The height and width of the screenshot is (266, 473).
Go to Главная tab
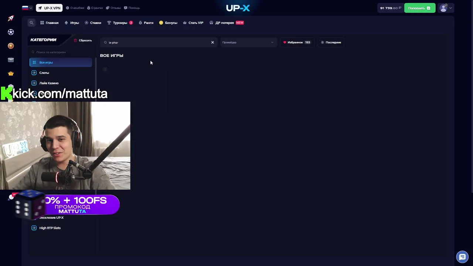pyautogui.click(x=49, y=23)
